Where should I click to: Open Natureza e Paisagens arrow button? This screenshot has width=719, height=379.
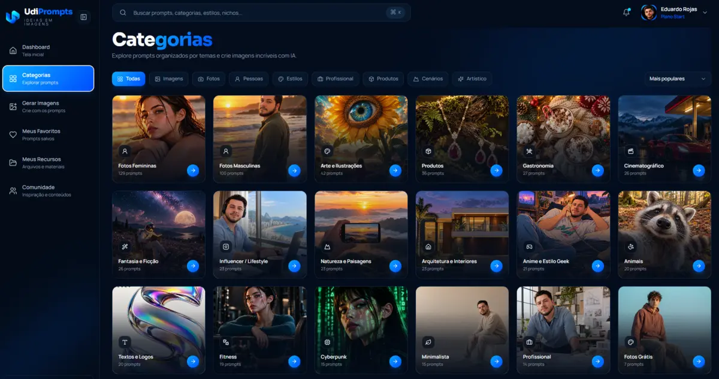tap(395, 266)
